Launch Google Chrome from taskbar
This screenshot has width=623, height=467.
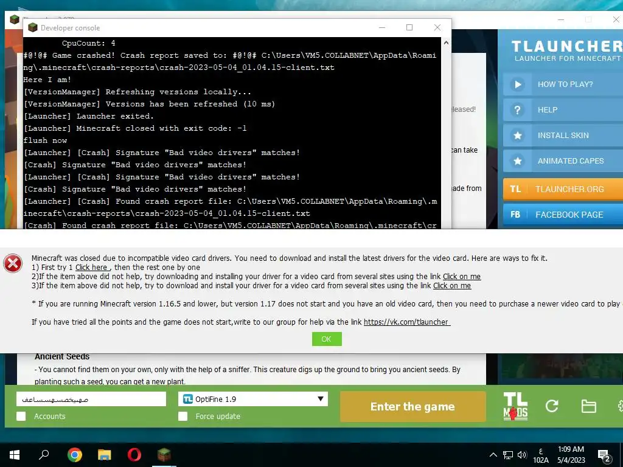tap(74, 455)
